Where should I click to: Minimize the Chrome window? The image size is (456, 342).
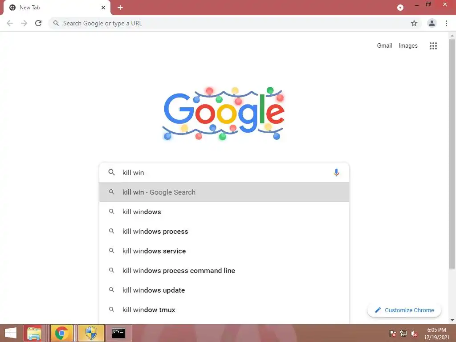coord(417,5)
